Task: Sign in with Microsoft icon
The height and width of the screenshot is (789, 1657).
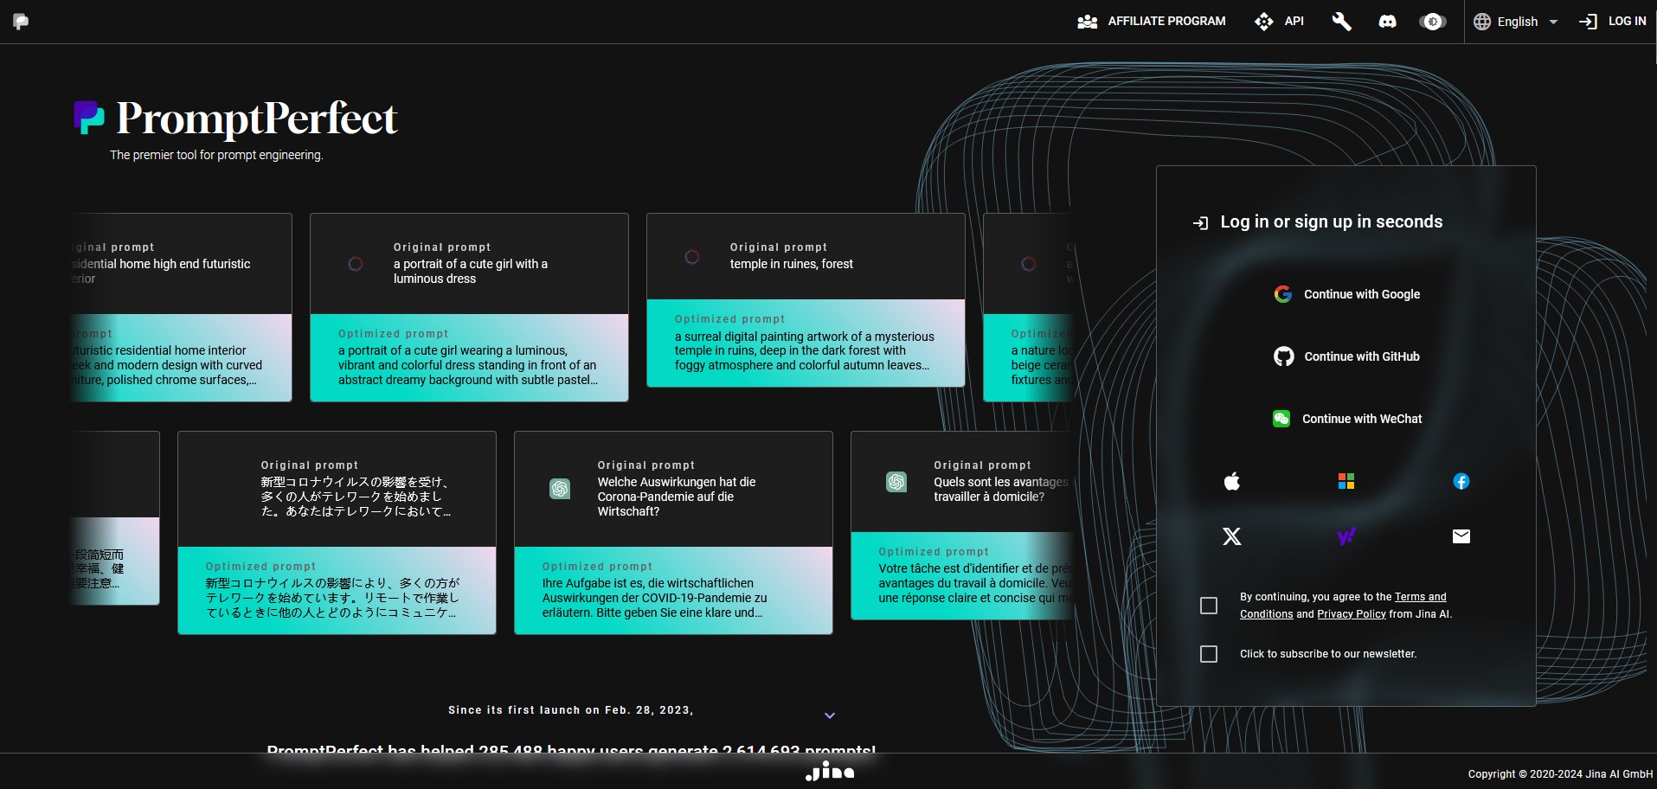Action: [1346, 481]
